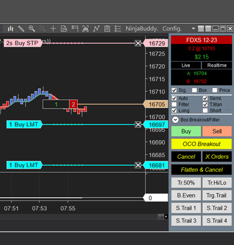Cancel the Buy LMT order at 16697
This screenshot has width=234, height=245.
(x=138, y=124)
